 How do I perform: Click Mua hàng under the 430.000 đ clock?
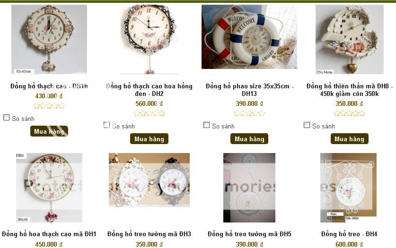[49, 131]
